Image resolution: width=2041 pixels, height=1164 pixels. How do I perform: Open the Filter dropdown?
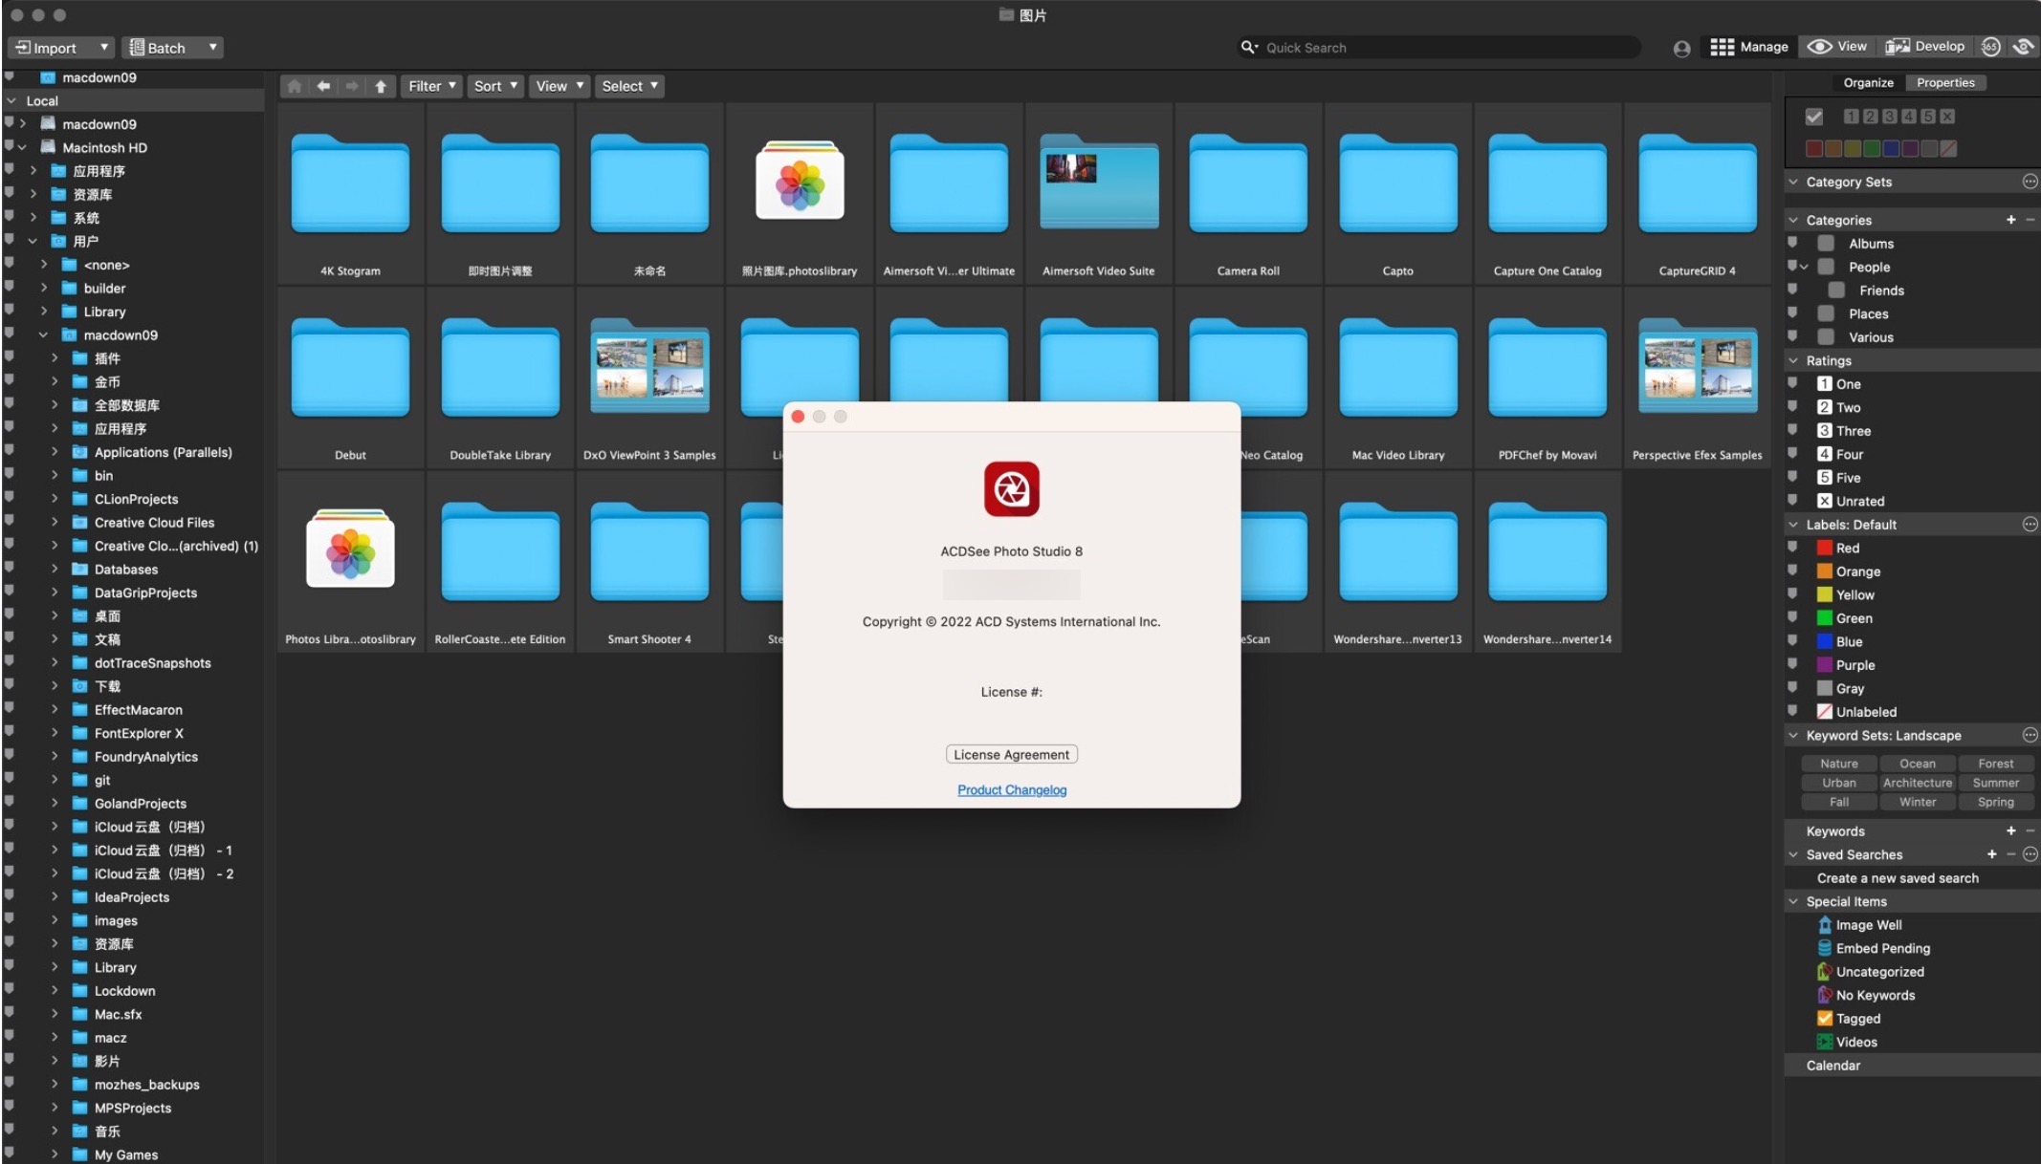click(x=431, y=86)
